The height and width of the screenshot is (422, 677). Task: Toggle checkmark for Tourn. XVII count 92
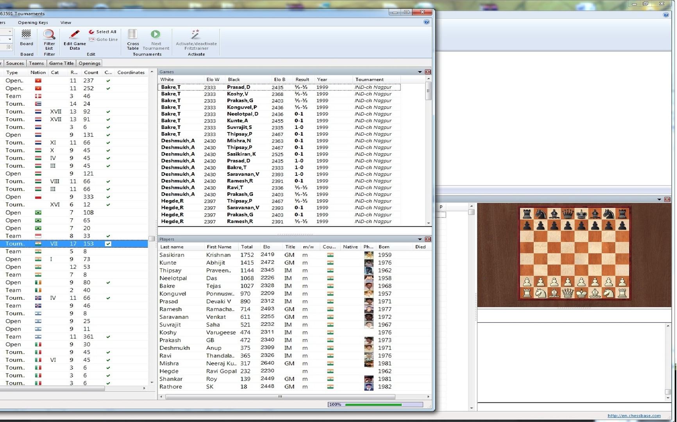pos(108,112)
